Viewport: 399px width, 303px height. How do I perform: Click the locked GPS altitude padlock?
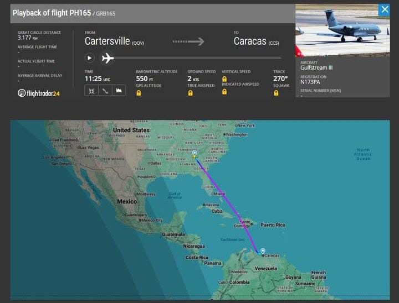(x=139, y=93)
